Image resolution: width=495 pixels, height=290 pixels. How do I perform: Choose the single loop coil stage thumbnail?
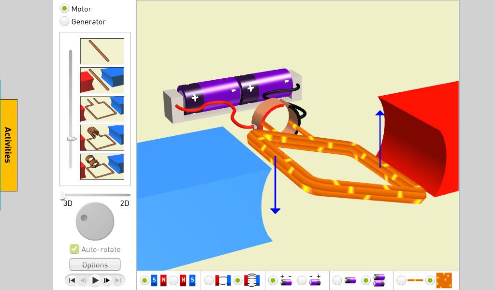(102, 109)
